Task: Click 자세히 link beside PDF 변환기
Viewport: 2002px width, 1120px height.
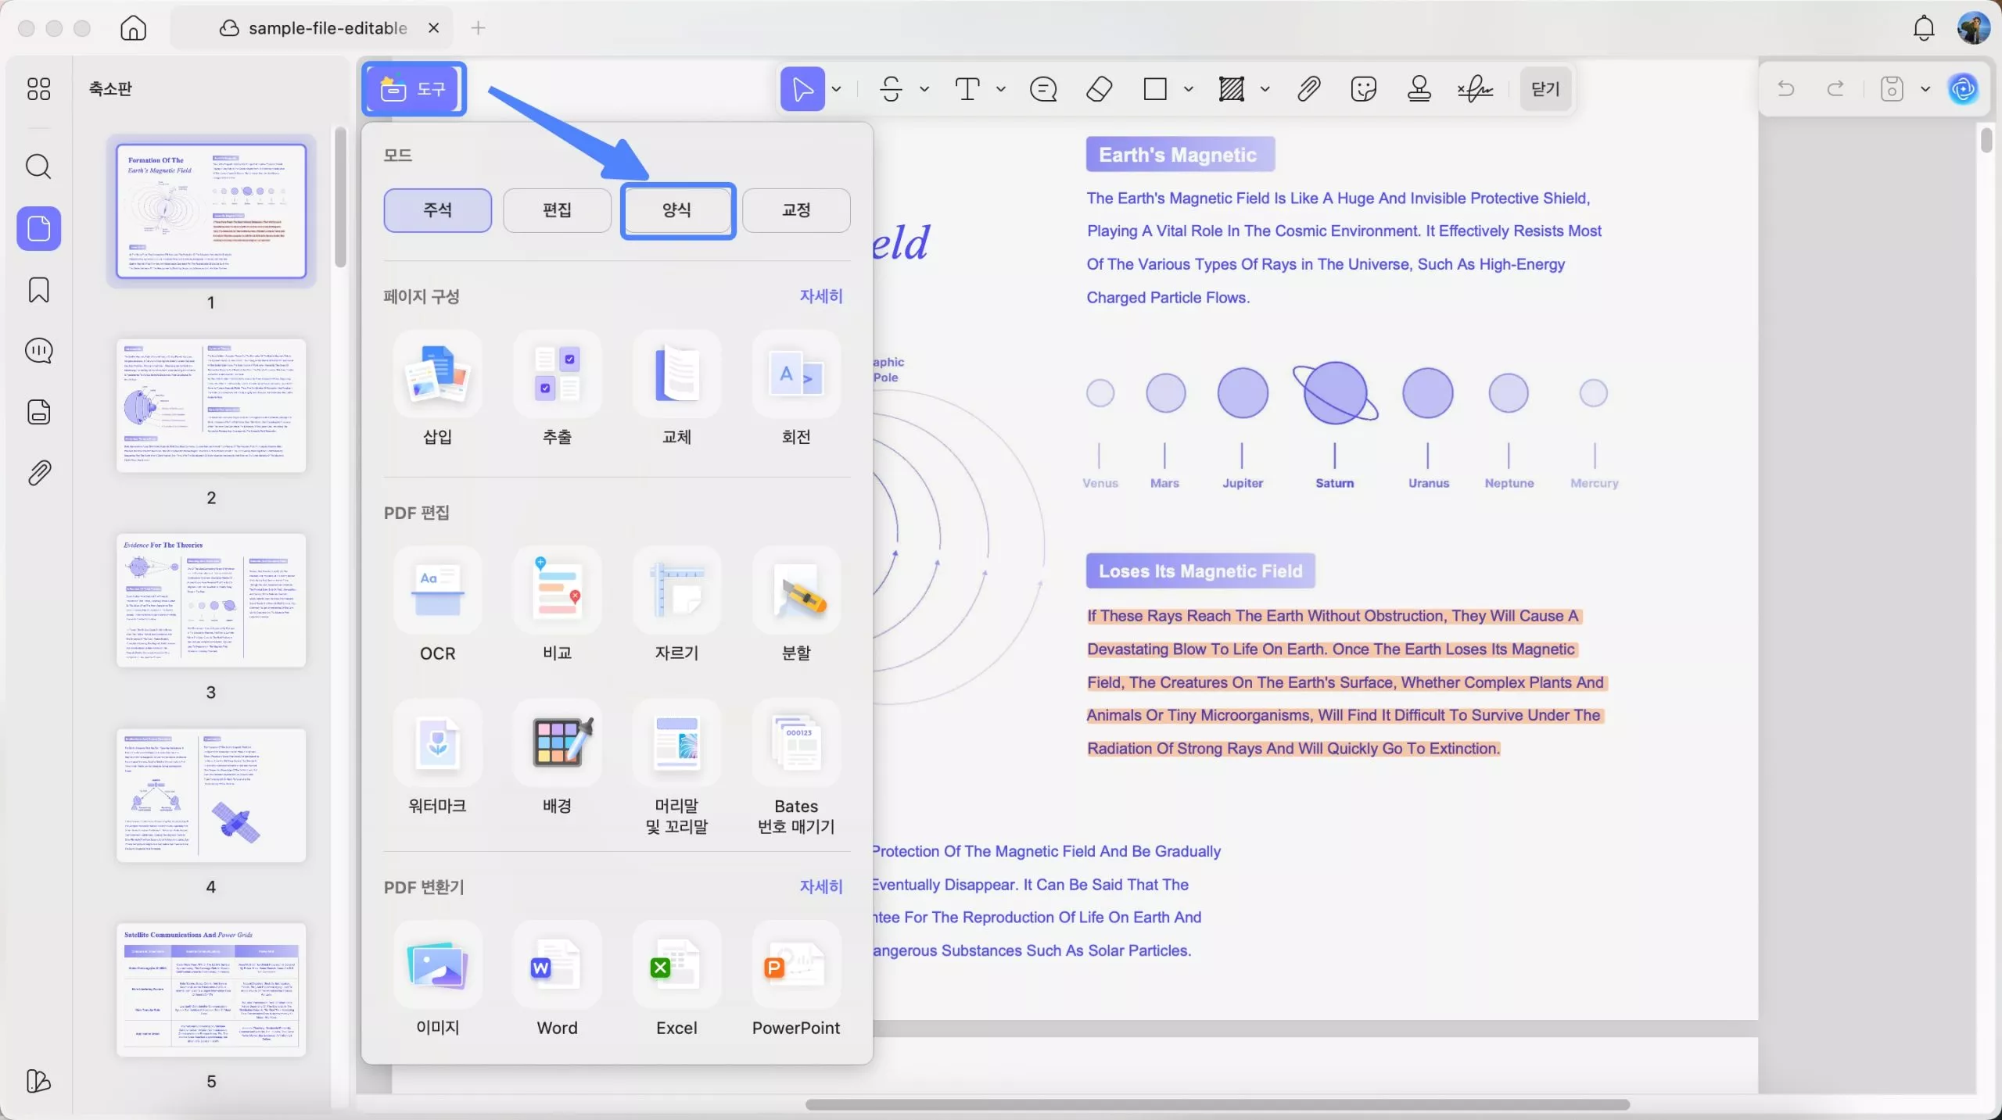Action: (821, 887)
